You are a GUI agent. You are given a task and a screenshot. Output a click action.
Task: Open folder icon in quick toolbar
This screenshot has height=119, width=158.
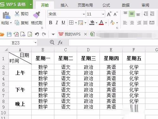point(2,34)
